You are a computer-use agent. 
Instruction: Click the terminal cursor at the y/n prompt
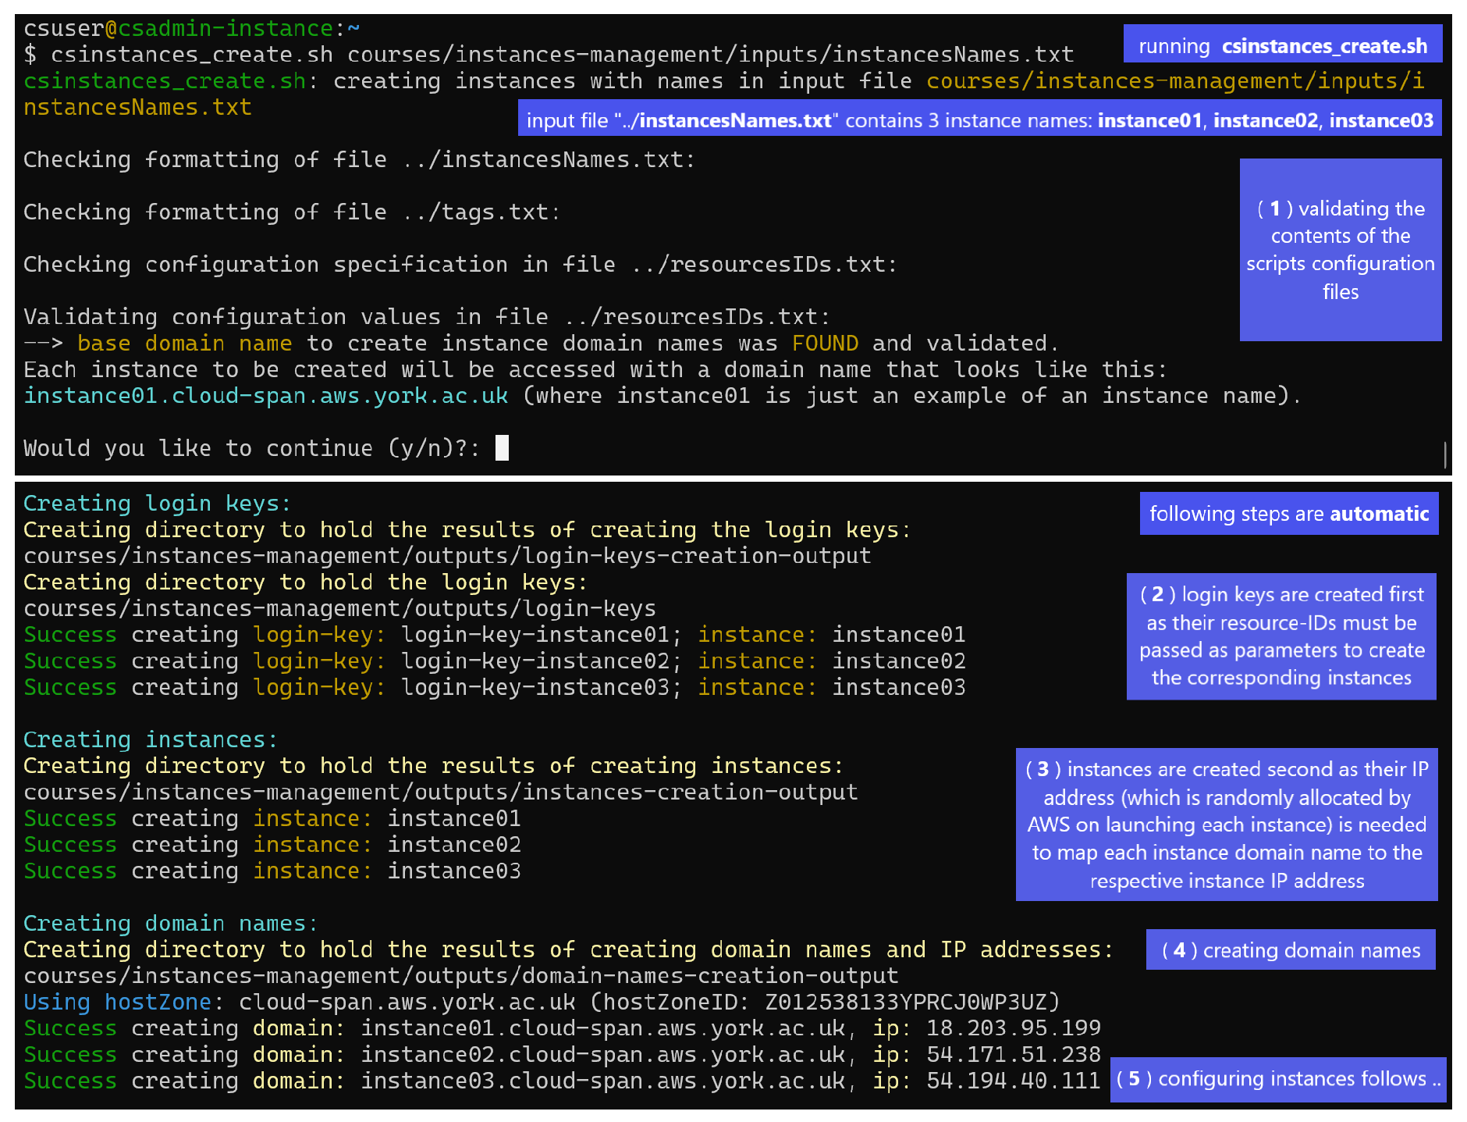click(x=503, y=448)
